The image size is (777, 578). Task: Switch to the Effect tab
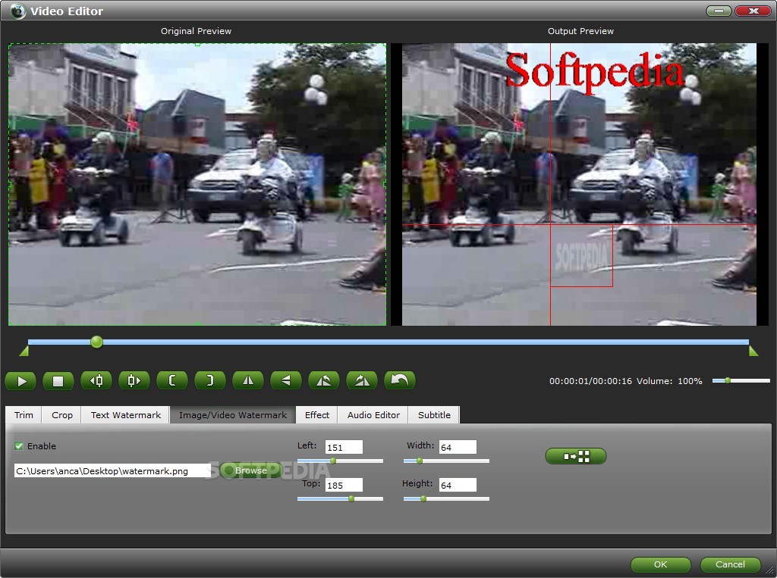pos(316,414)
